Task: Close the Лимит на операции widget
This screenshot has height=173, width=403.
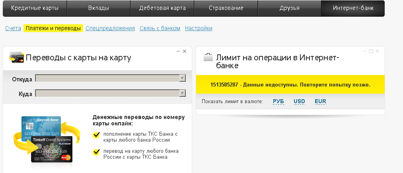Action: point(377,51)
